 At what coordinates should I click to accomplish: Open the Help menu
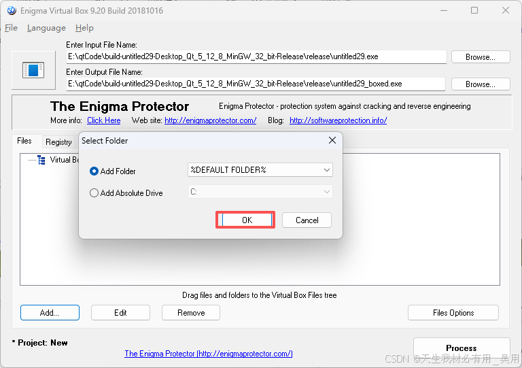84,28
